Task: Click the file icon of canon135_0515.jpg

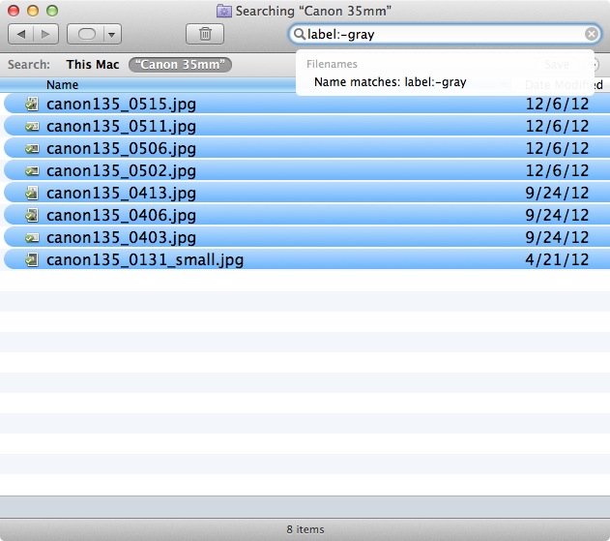Action: click(x=32, y=104)
